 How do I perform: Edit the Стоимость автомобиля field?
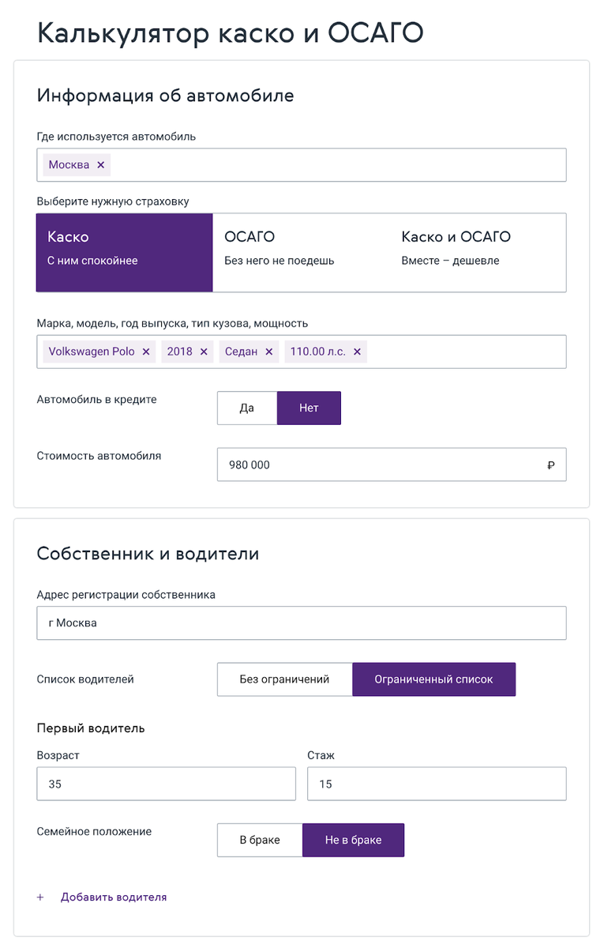tap(379, 465)
